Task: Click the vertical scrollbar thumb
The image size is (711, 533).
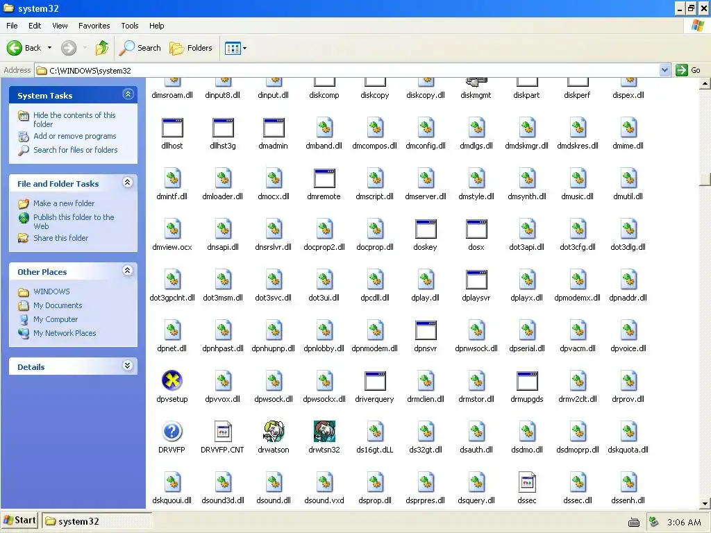Action: 705,180
